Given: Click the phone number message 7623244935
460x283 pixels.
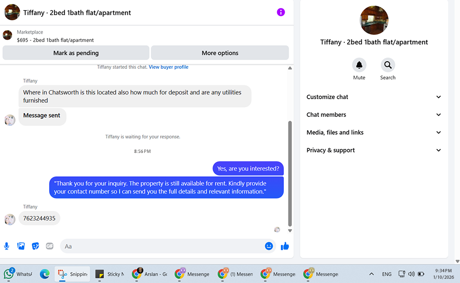Looking at the screenshot, I should point(39,218).
